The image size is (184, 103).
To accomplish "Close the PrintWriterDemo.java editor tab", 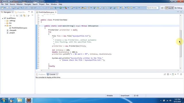I will [x=55, y=12].
